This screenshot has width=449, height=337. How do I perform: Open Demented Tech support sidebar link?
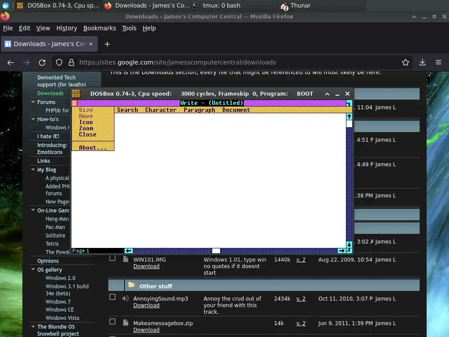[x=61, y=81]
